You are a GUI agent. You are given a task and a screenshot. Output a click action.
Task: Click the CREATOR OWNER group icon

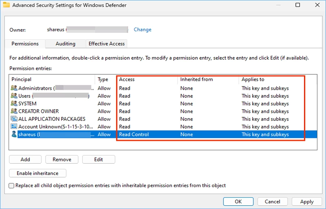click(x=14, y=111)
